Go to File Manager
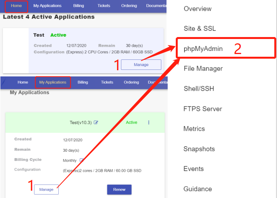The width and height of the screenshot is (277, 198). 203,69
